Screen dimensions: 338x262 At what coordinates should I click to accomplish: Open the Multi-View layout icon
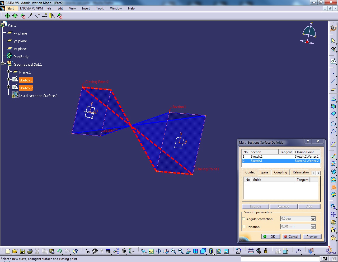(195, 251)
